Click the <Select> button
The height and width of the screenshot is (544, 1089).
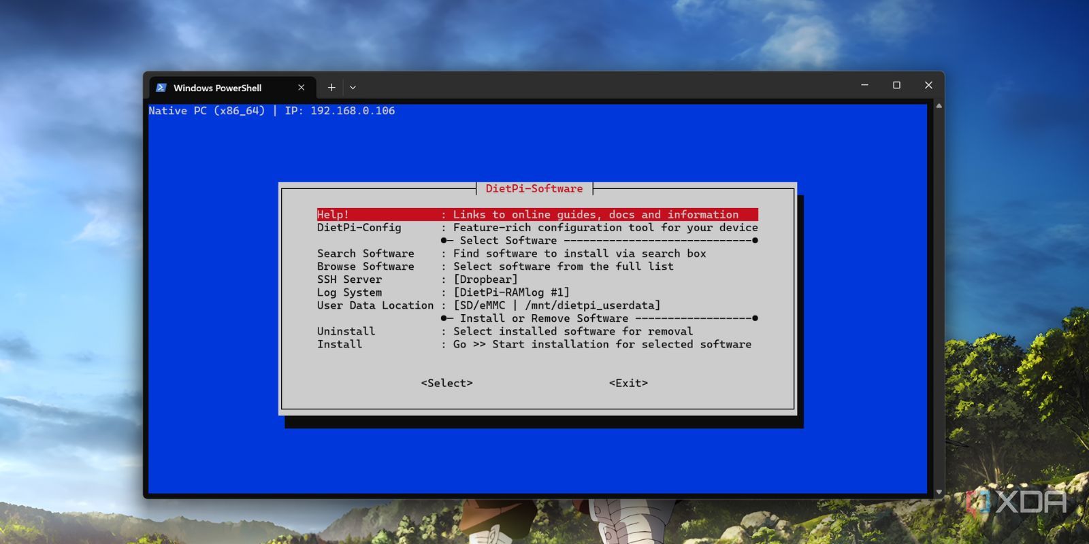[x=446, y=383]
